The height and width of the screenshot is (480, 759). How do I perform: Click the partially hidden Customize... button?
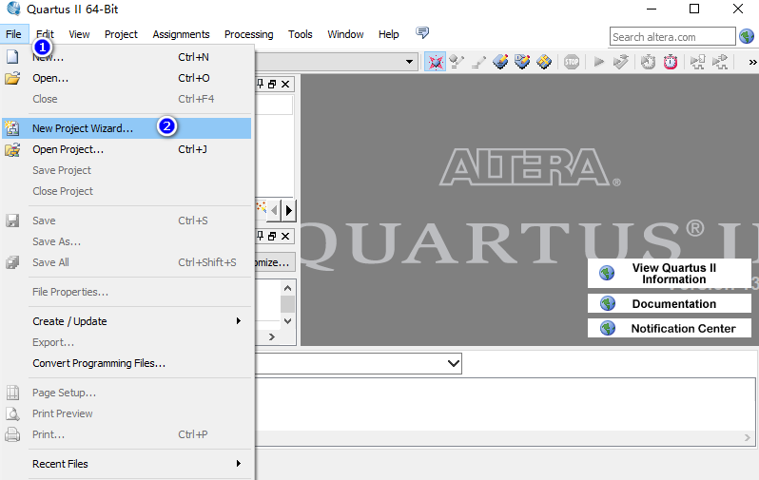point(275,262)
